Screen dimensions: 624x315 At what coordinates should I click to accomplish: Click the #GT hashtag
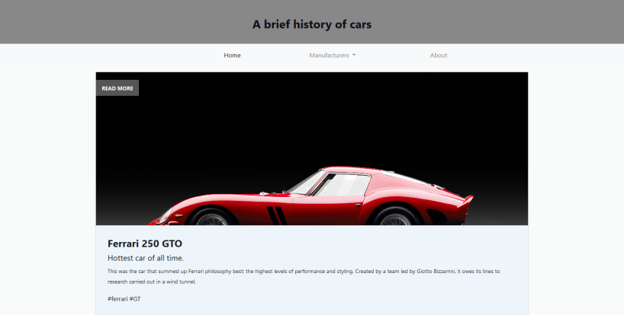(x=135, y=299)
